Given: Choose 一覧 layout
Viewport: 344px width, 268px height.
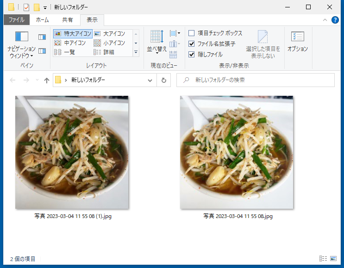Looking at the screenshot, I should tap(65, 52).
